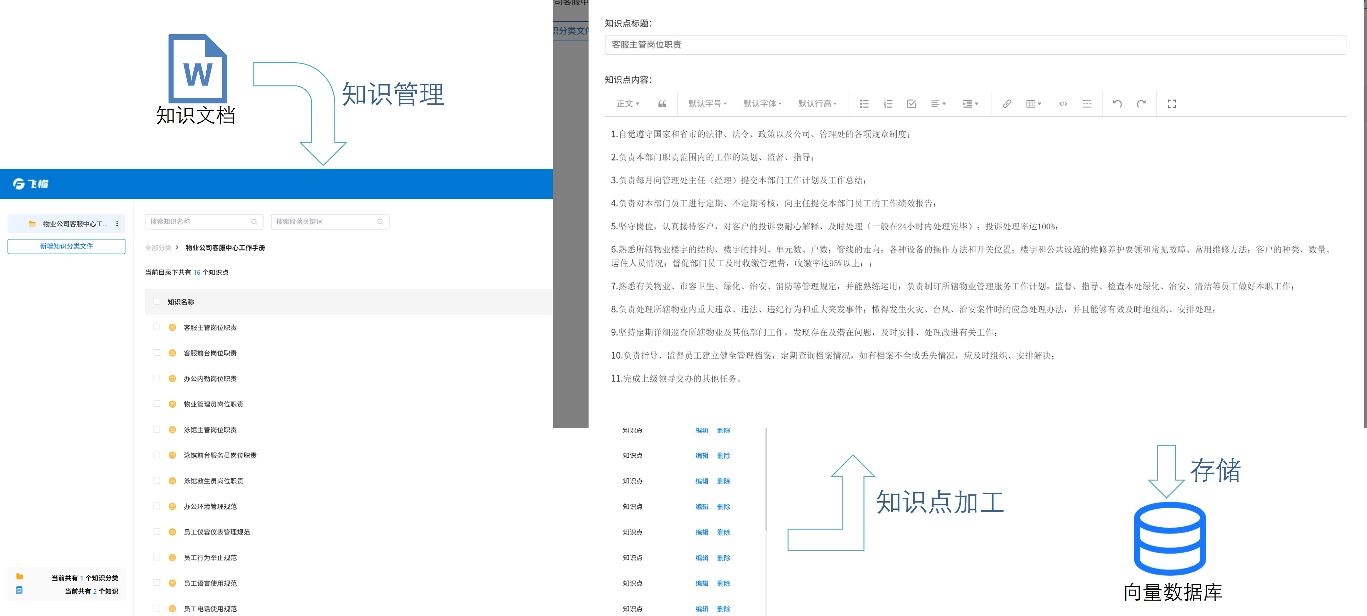The image size is (1367, 616).
Task: Select the blockquote icon in the editor toolbar
Action: pyautogui.click(x=662, y=103)
